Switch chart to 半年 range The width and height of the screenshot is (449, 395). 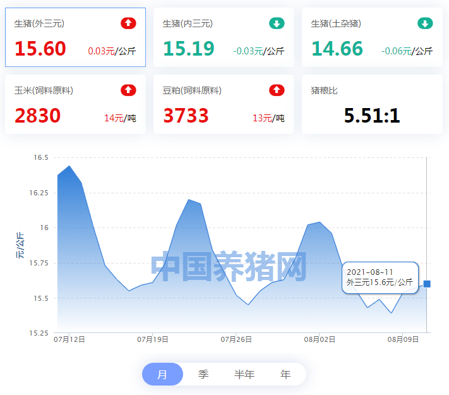(x=244, y=374)
